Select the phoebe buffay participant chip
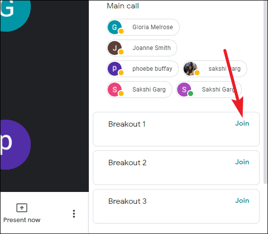This screenshot has height=234, width=268. click(142, 69)
